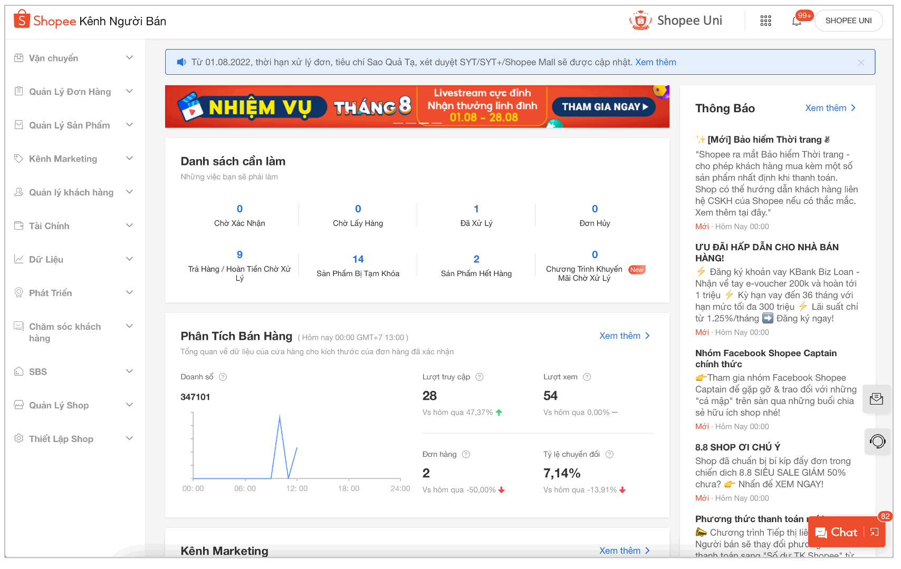Click the Chăm sóc khách hàng icon

pyautogui.click(x=18, y=326)
